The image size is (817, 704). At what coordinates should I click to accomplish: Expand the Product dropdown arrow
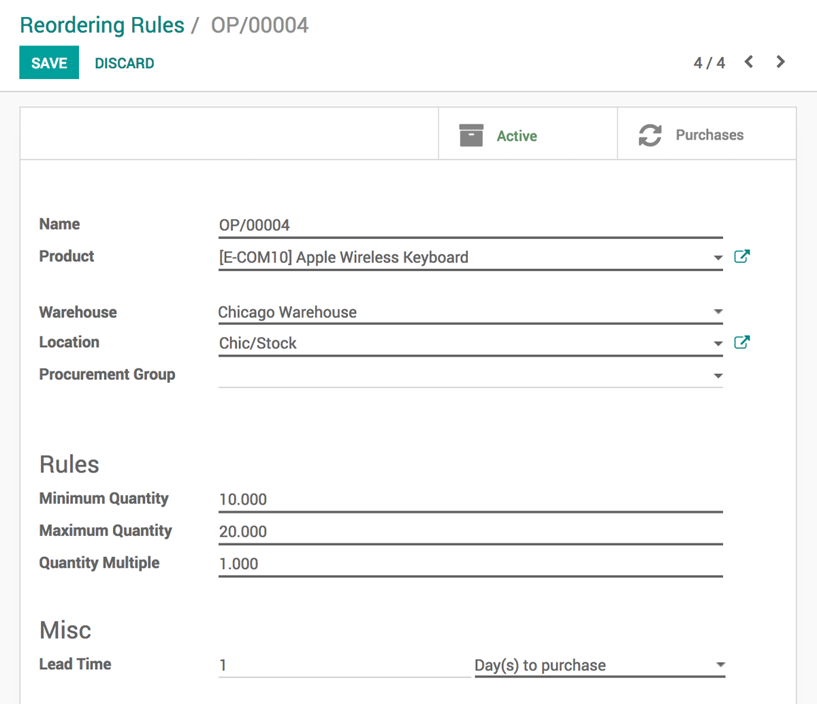coord(718,258)
